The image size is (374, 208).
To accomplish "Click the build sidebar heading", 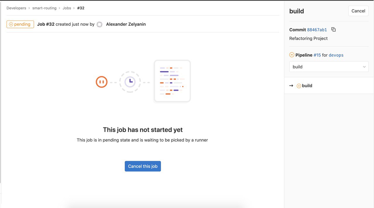I will click(x=297, y=11).
